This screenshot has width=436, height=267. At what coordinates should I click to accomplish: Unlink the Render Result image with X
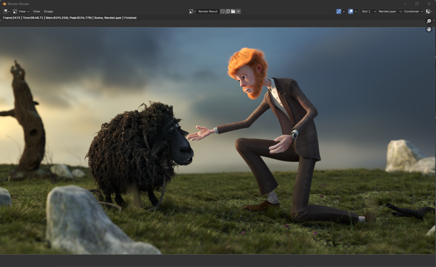[238, 11]
